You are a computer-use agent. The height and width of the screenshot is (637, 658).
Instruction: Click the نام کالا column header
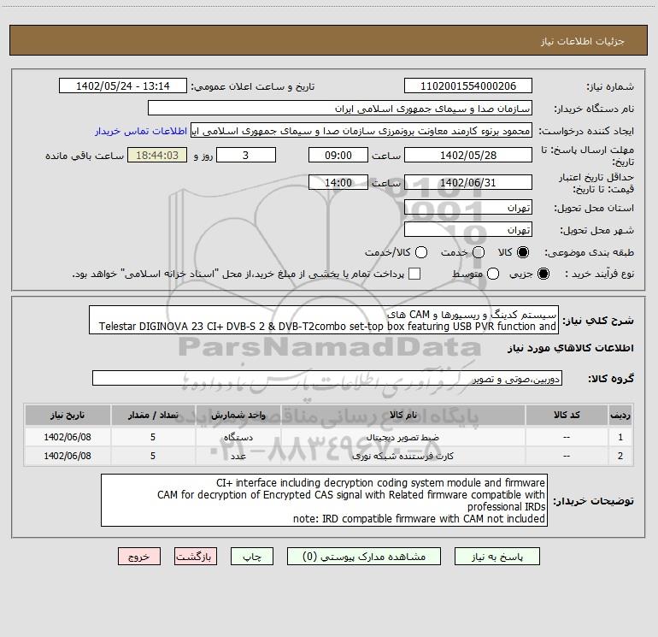[x=402, y=415]
